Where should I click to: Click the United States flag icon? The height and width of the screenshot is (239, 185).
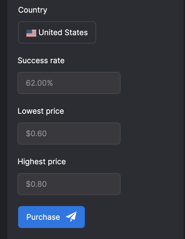pyautogui.click(x=31, y=33)
